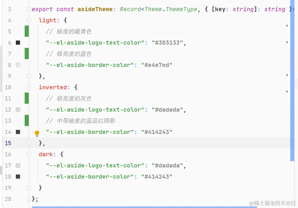This screenshot has width=298, height=208.
Task: Click the green change marker on line 7
Action: (27, 53)
